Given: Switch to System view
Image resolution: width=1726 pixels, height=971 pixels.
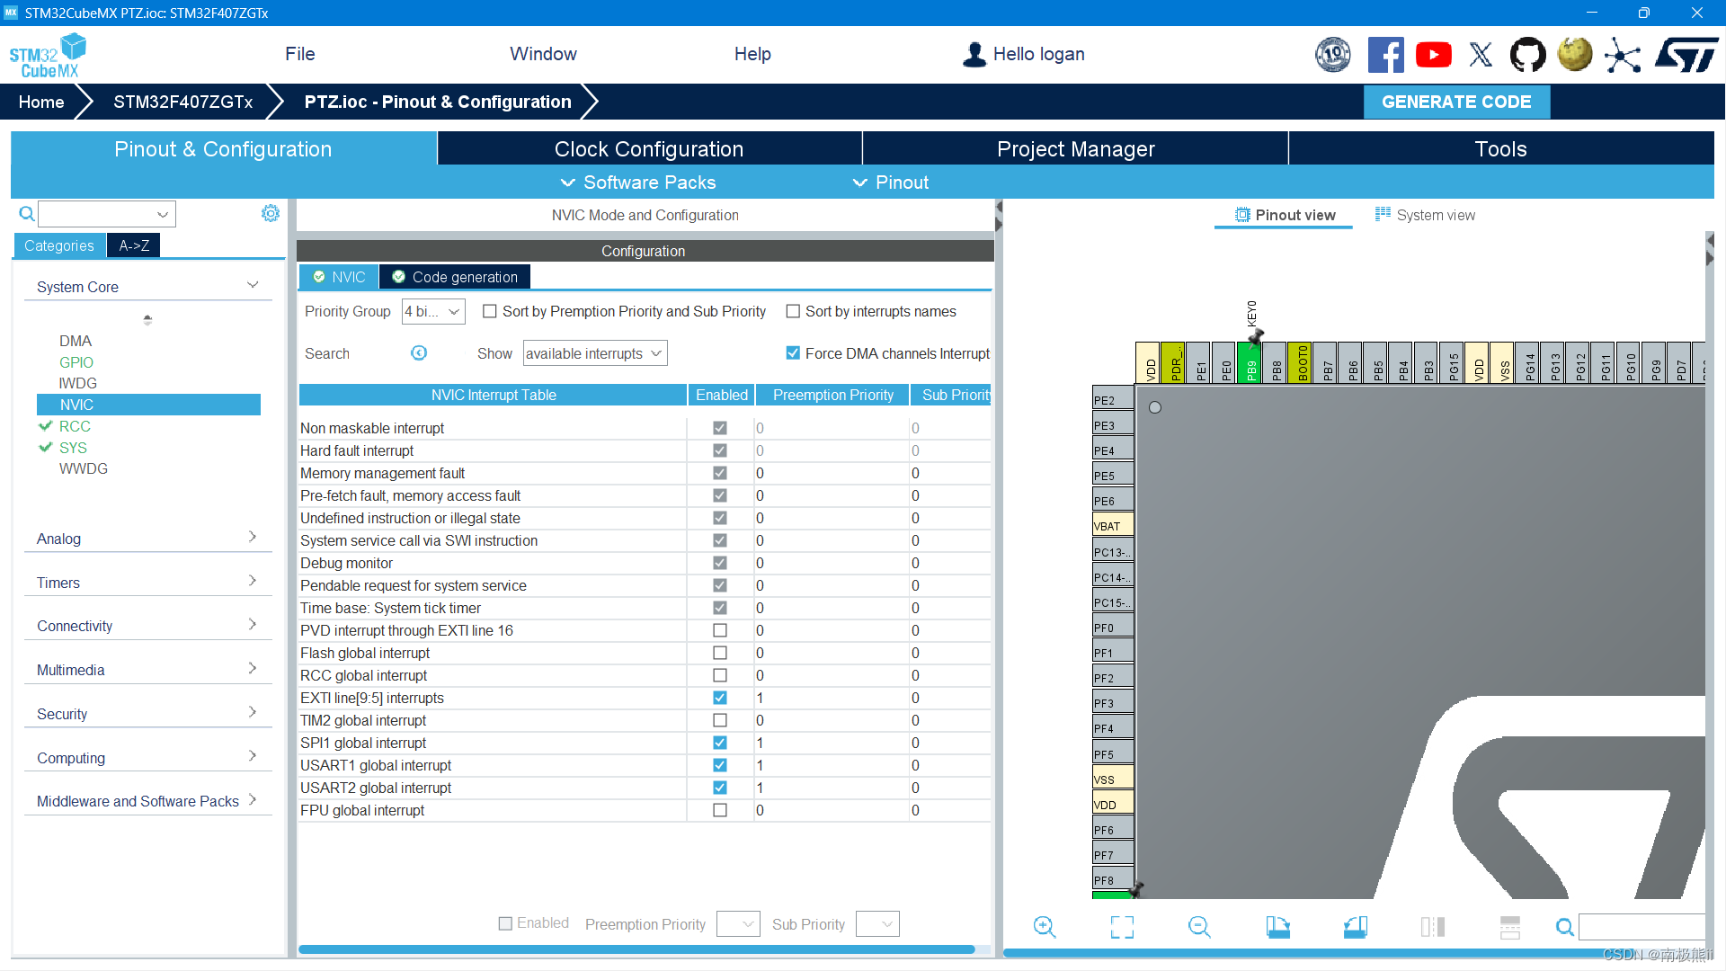Looking at the screenshot, I should [x=1425, y=215].
